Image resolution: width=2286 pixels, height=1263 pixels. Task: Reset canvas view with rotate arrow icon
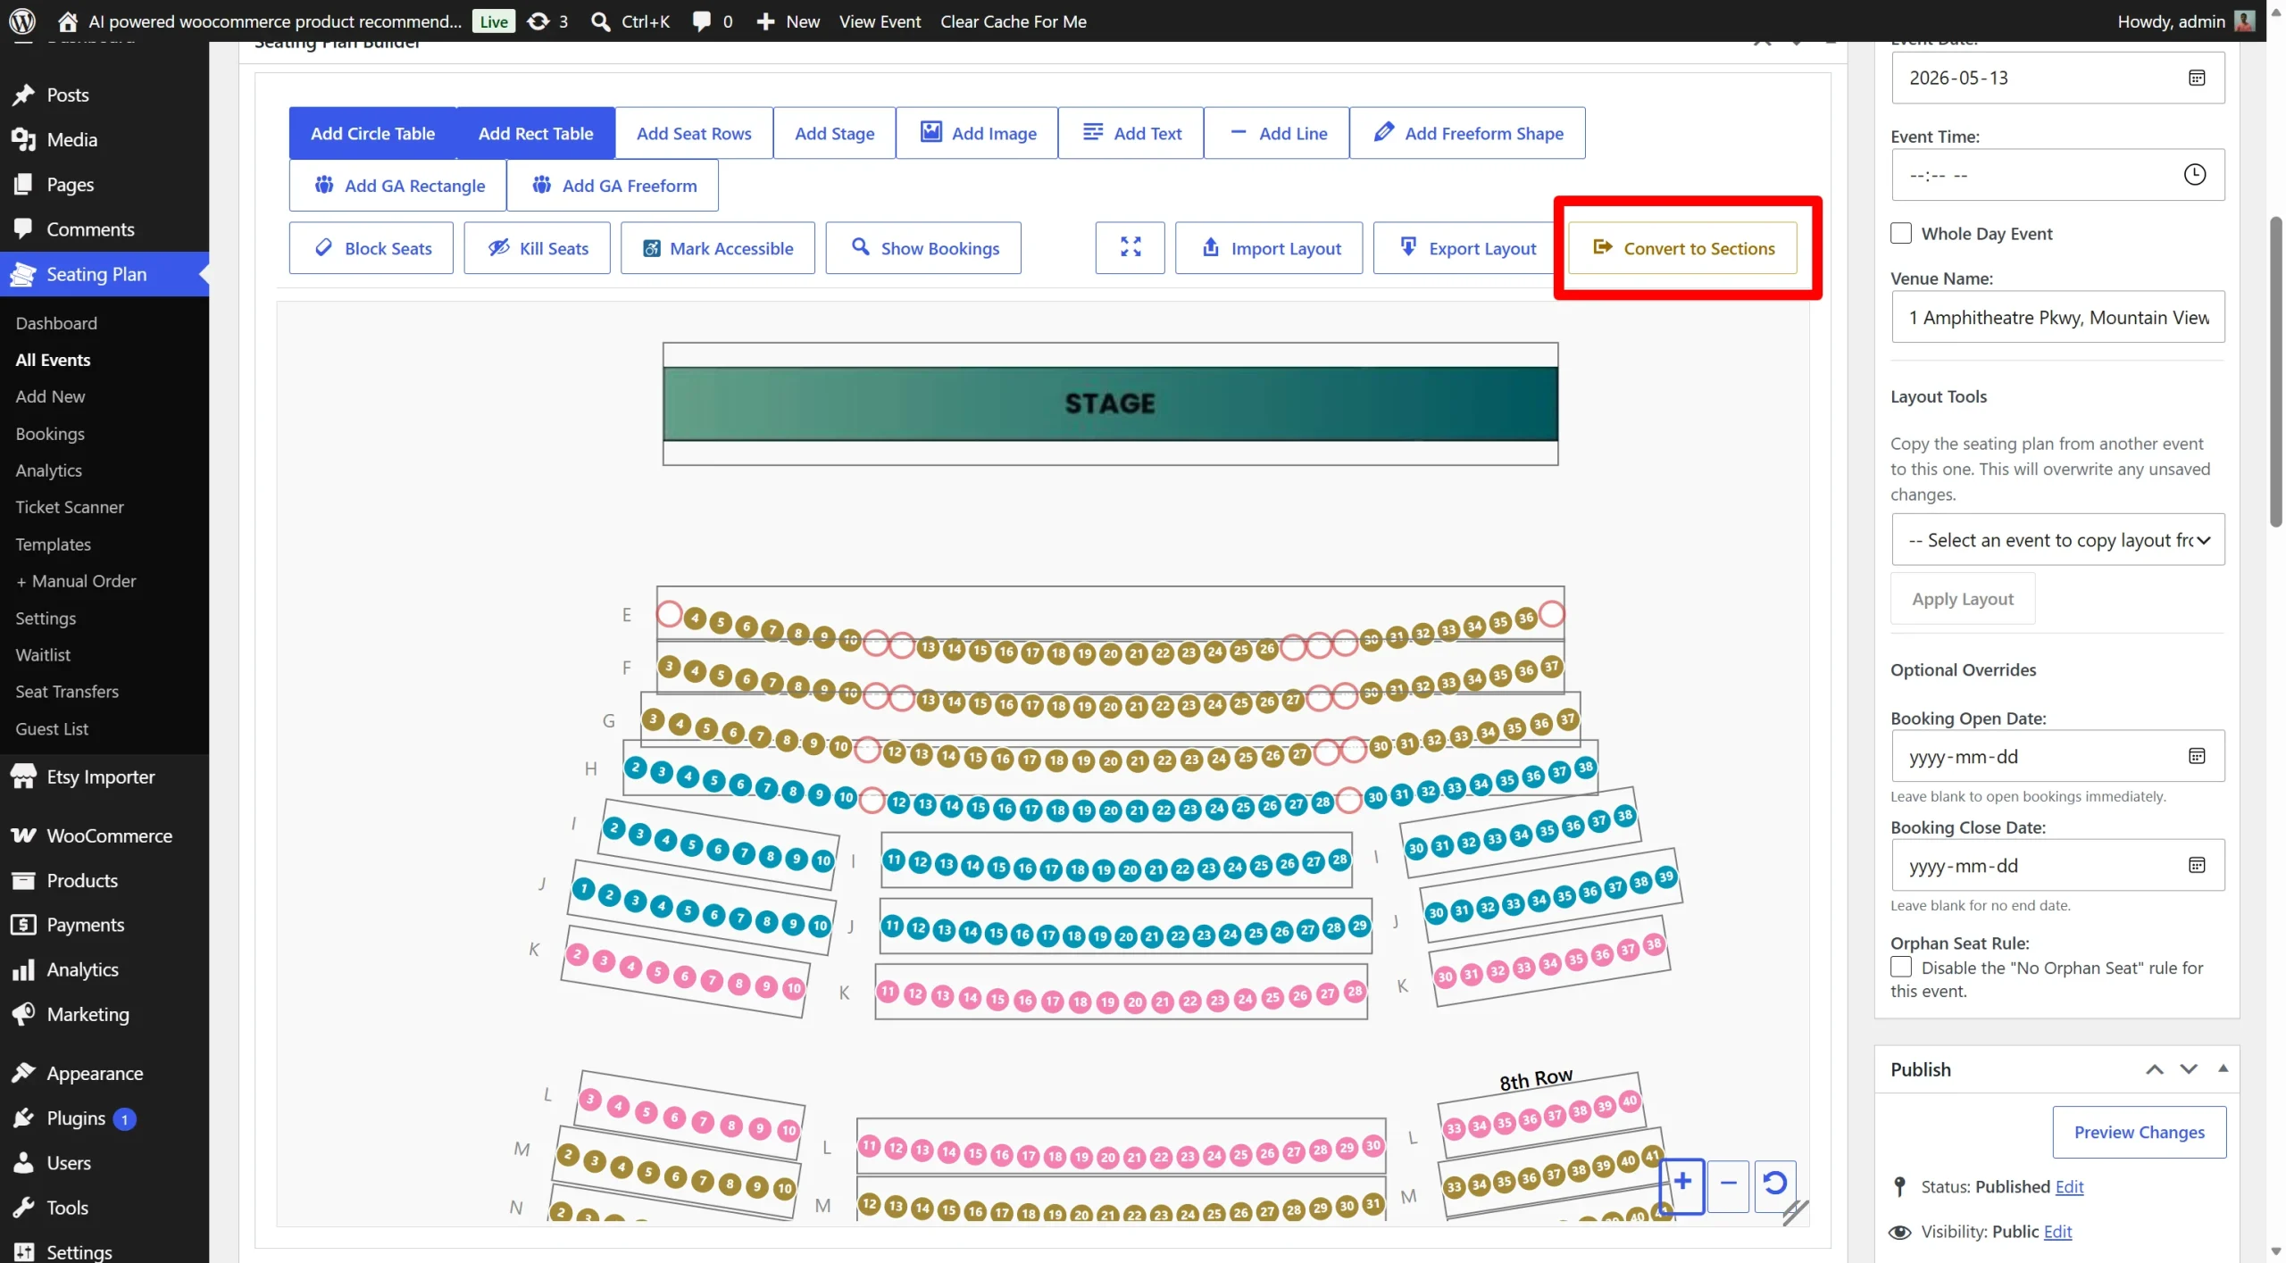point(1775,1184)
